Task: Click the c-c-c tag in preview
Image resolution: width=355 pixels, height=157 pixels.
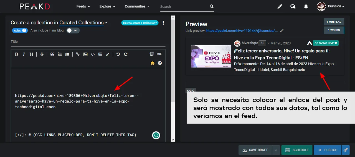Action: coord(191,90)
